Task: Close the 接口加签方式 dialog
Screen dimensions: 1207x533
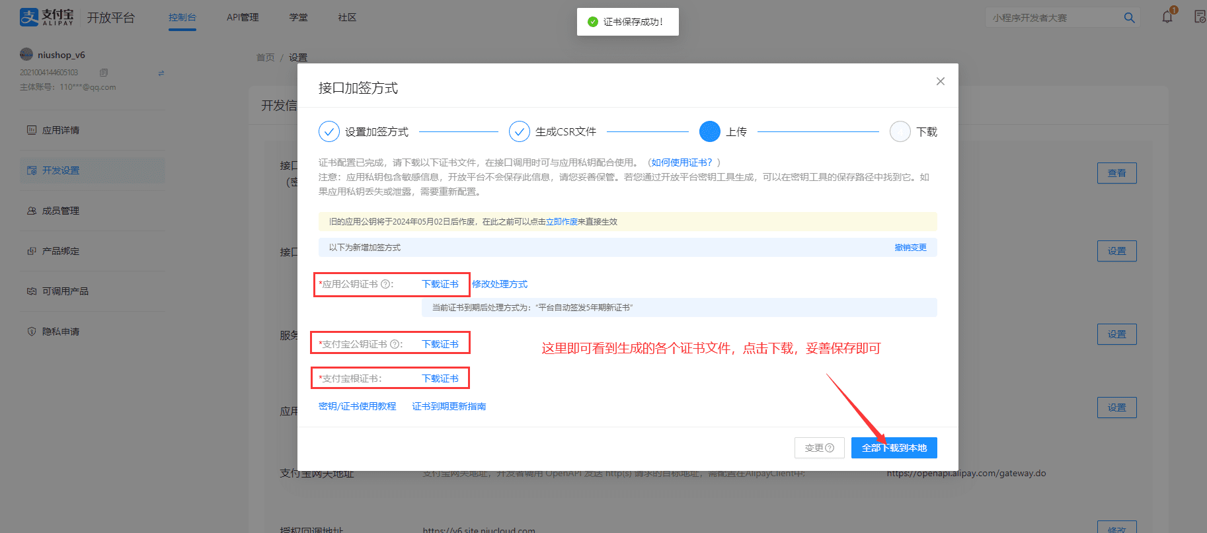Action: pyautogui.click(x=940, y=81)
